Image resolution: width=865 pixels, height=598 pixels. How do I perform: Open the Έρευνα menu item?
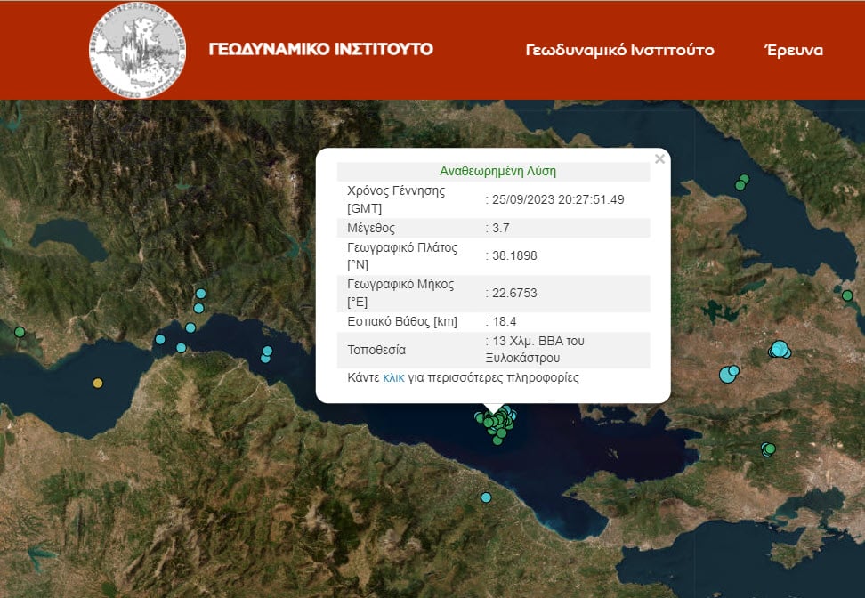(x=793, y=50)
